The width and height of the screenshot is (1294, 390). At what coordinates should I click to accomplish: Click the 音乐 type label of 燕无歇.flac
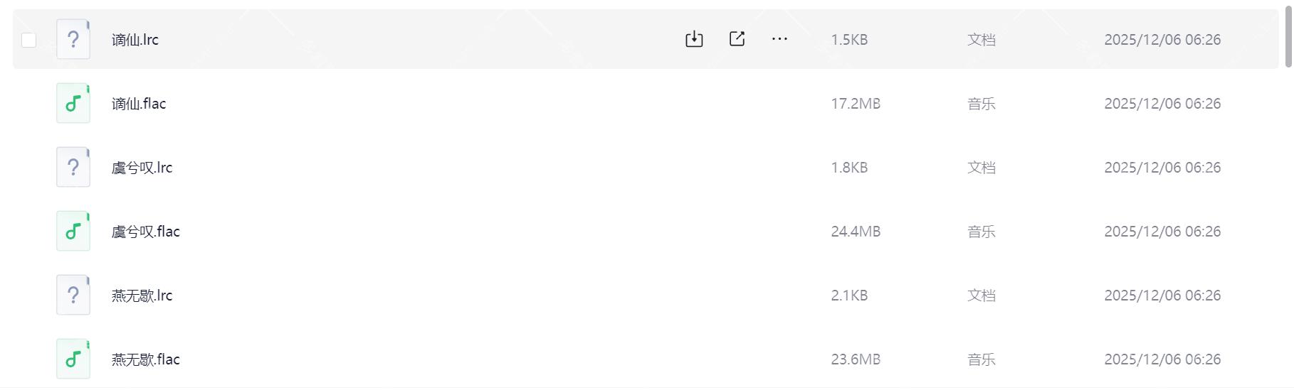click(981, 359)
